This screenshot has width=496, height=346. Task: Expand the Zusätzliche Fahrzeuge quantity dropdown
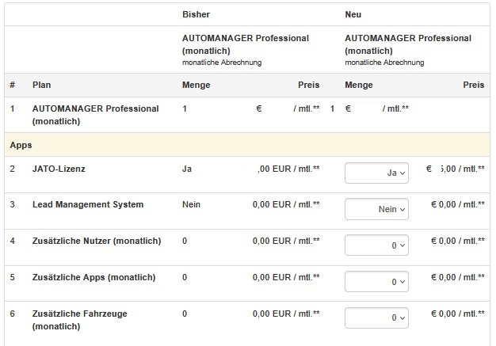(x=377, y=318)
